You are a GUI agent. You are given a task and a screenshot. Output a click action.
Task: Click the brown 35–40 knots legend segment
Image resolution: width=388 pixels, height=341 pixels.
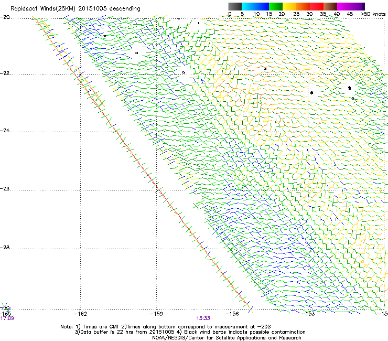[330, 6]
